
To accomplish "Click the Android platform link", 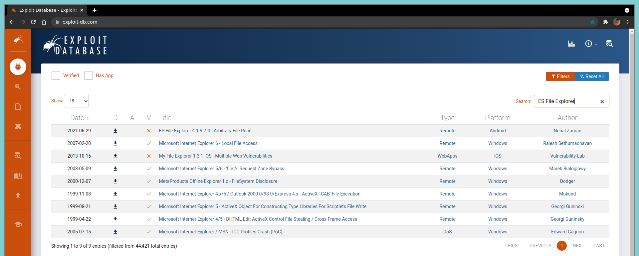I will (498, 131).
